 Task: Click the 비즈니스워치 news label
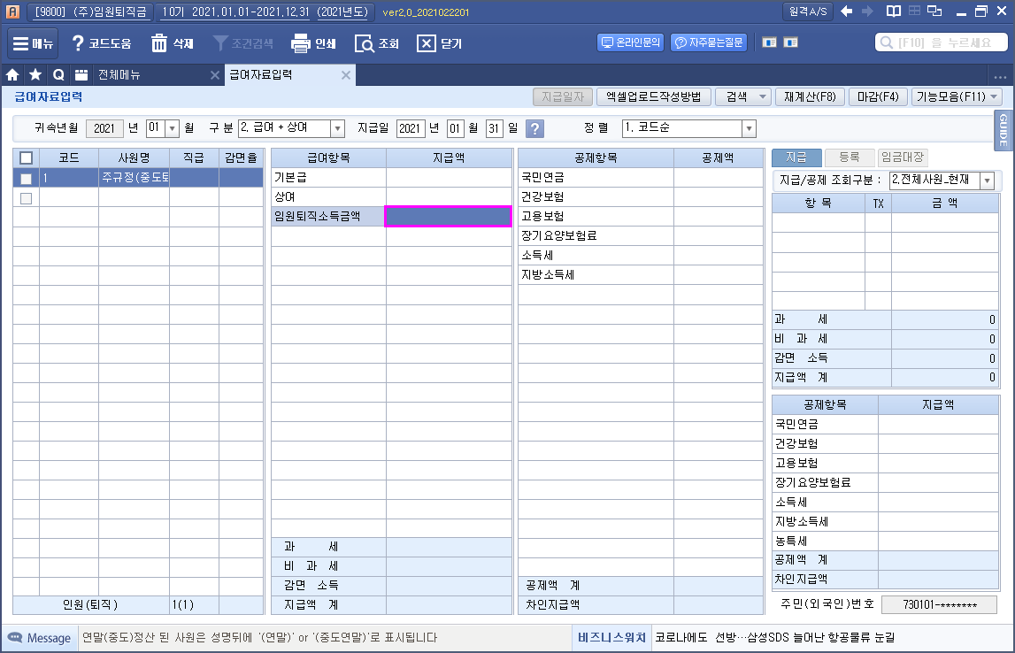tap(611, 637)
